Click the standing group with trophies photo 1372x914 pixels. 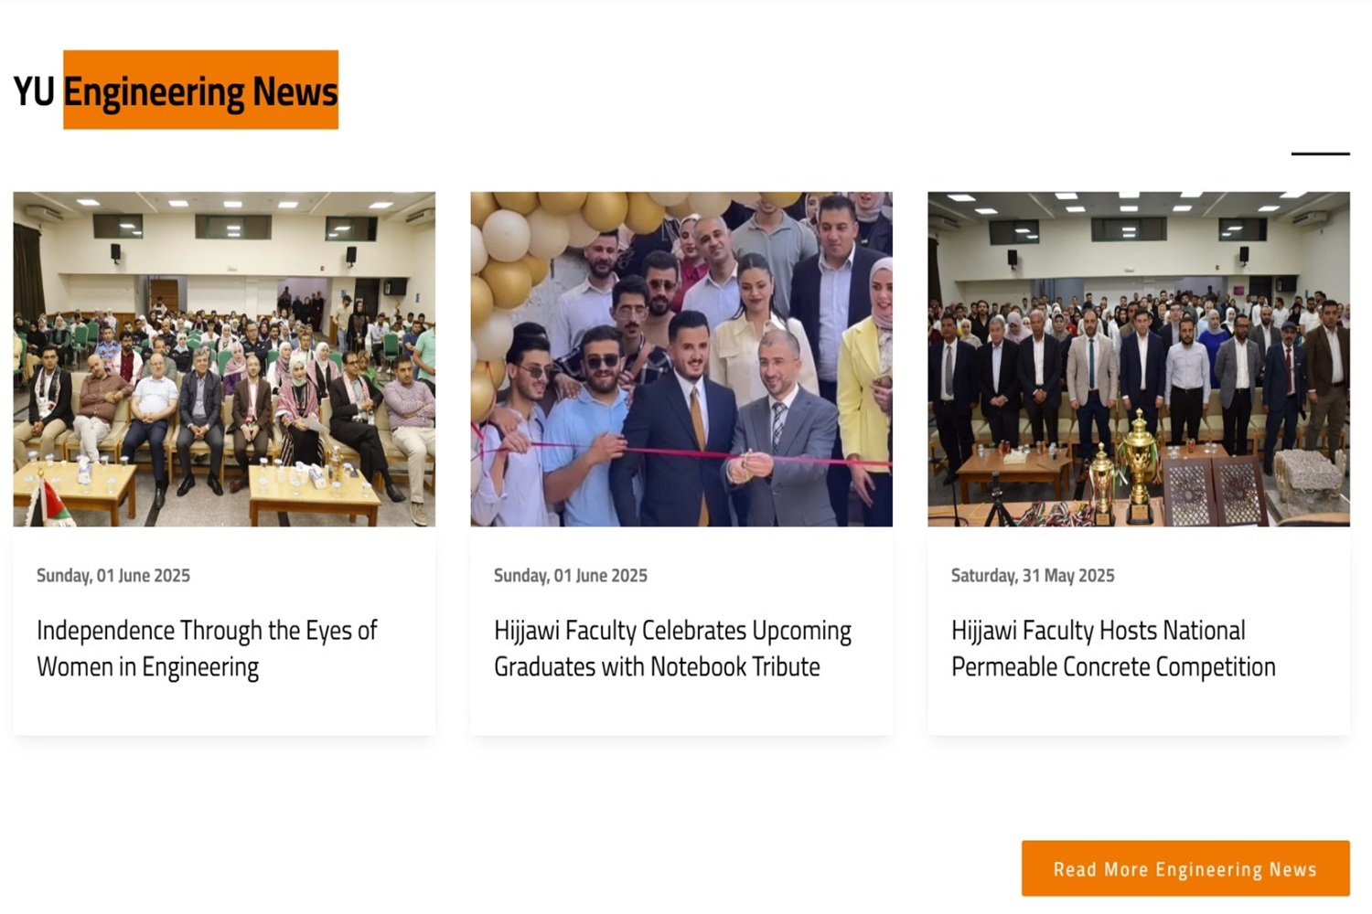pos(1139,358)
